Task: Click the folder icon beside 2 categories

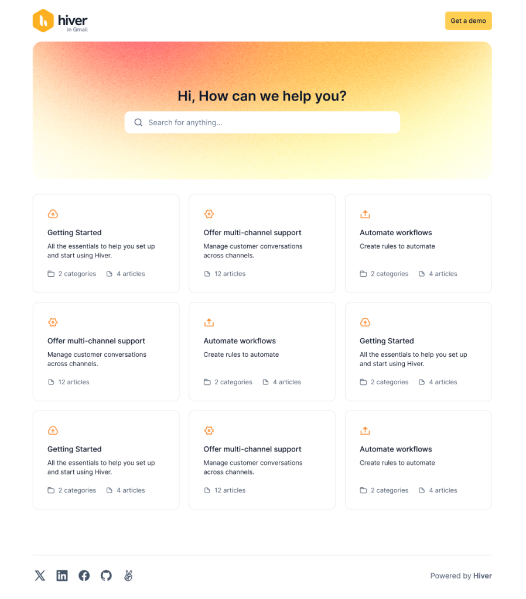Action: 50,274
